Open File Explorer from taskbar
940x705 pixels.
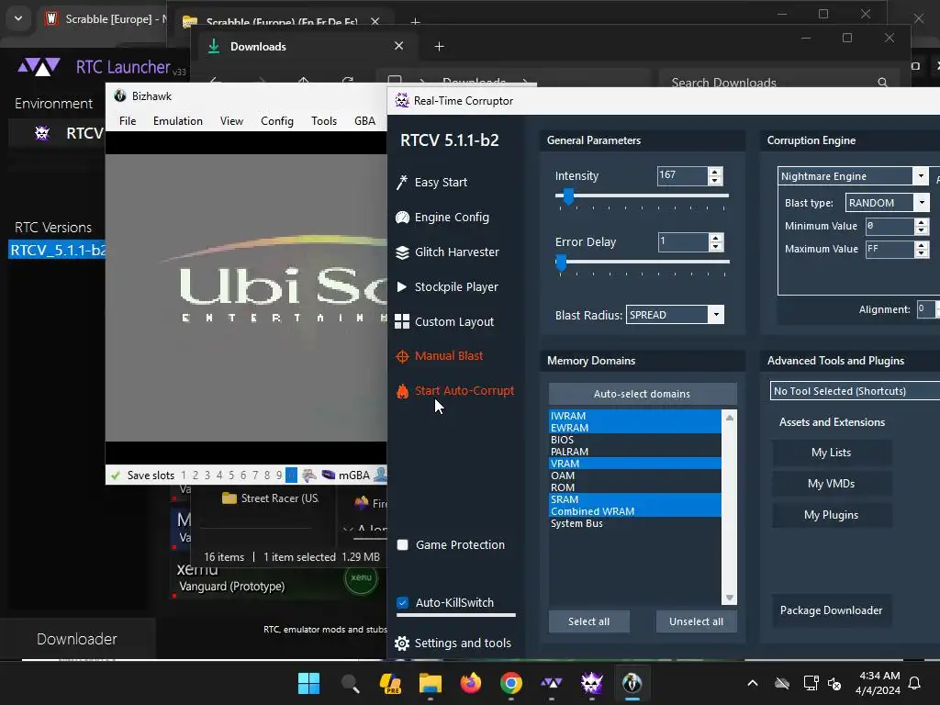coord(430,683)
